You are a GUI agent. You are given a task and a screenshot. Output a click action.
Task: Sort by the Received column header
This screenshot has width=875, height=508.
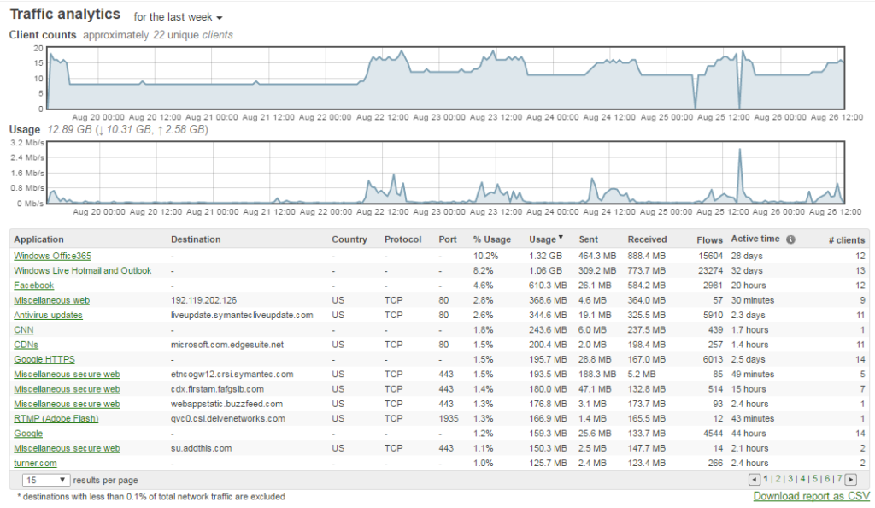[x=647, y=239]
